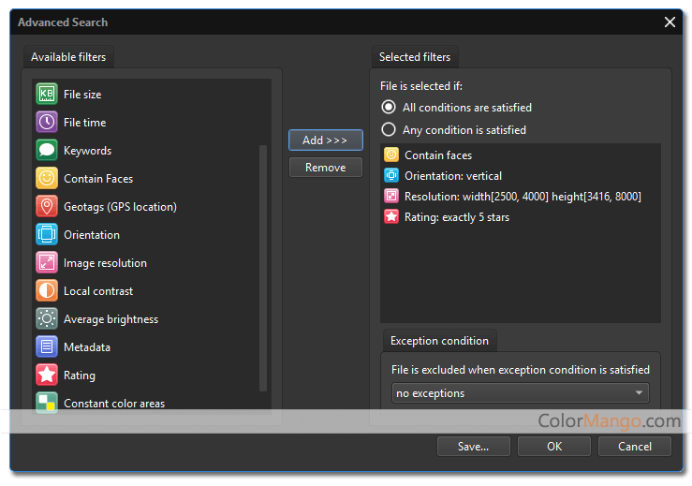692x486 pixels.
Task: Select 'Any condition is satisfied' radio button
Action: pyautogui.click(x=389, y=130)
